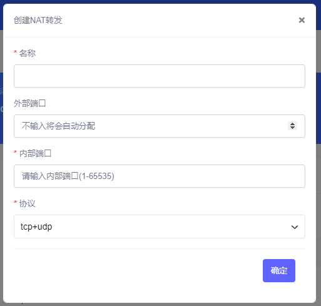Click the 协议 label text

[28, 203]
